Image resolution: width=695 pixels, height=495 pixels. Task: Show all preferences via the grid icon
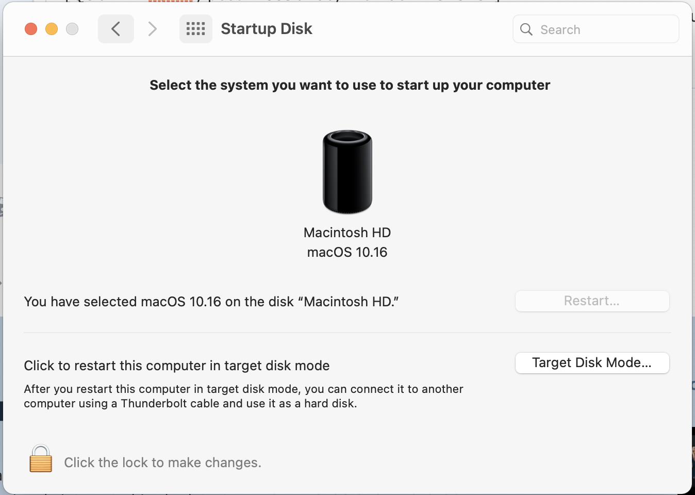click(x=196, y=29)
